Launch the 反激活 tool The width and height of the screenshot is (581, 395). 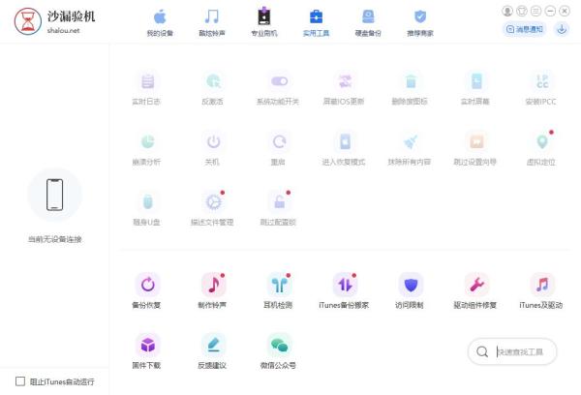pos(213,88)
